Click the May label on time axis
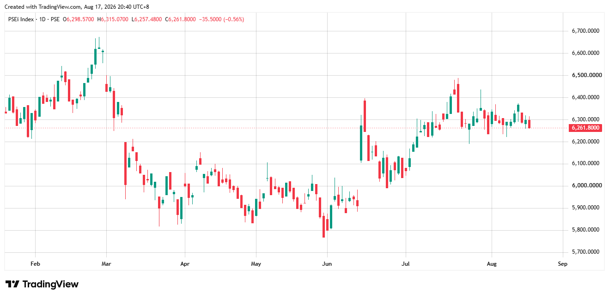The image size is (609, 298). click(256, 264)
